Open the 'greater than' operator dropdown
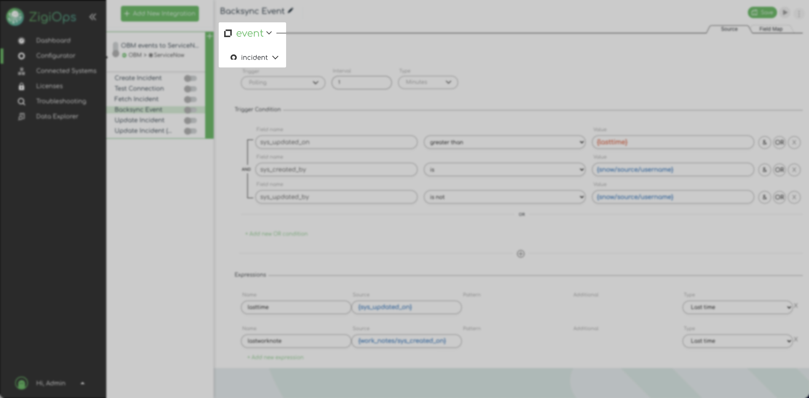The height and width of the screenshot is (398, 809). tap(504, 143)
